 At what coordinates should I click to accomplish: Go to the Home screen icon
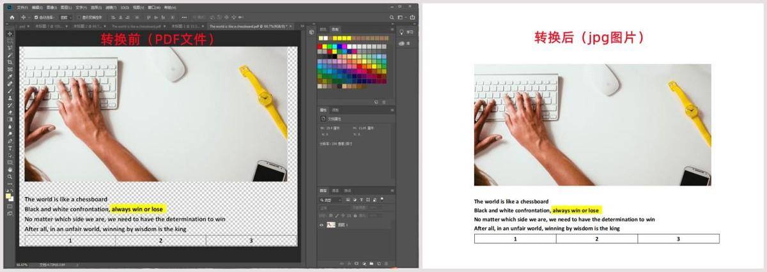tap(12, 17)
